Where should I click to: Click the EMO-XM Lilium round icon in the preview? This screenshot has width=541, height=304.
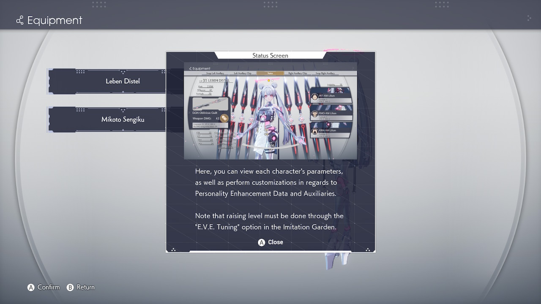(x=315, y=114)
